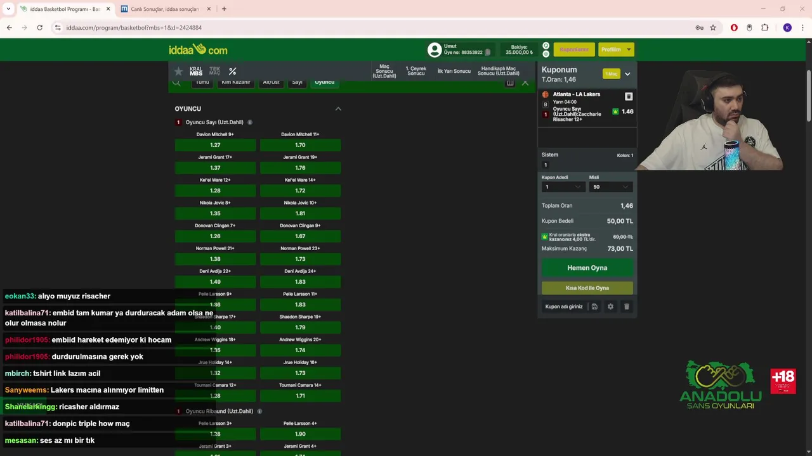
Task: Open the Profilim dropdown
Action: pyautogui.click(x=616, y=49)
